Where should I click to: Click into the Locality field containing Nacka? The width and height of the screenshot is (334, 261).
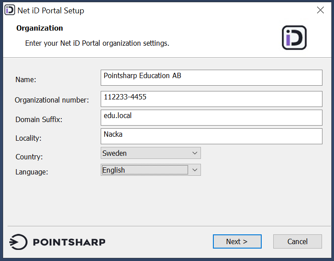pyautogui.click(x=211, y=136)
